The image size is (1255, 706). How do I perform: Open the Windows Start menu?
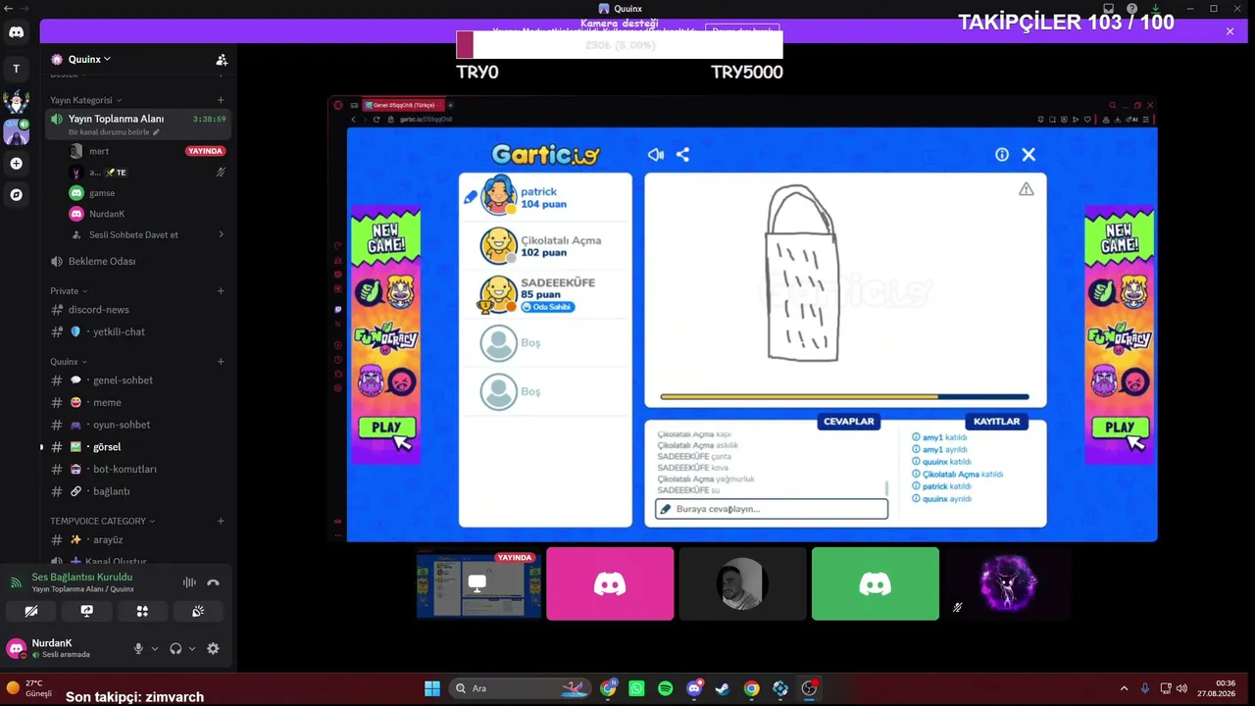(432, 688)
